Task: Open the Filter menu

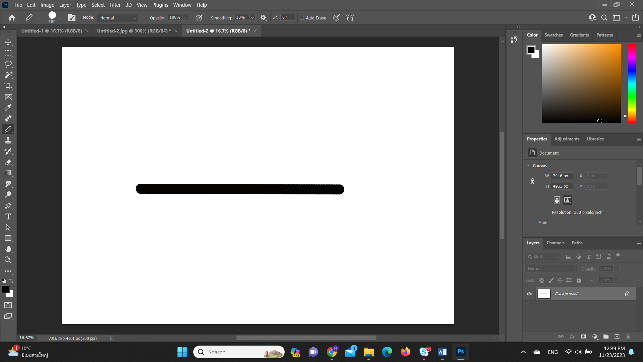Action: click(x=115, y=5)
